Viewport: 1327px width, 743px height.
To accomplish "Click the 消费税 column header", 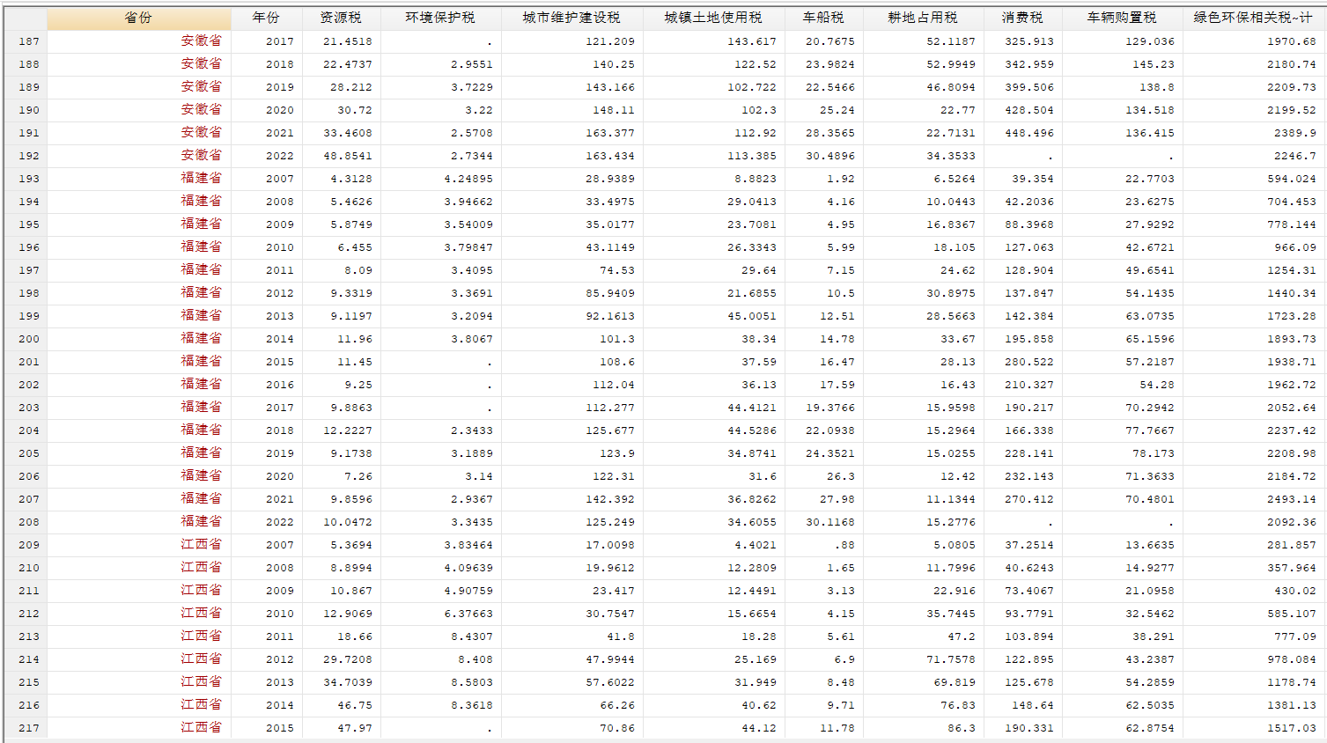I will (1022, 18).
